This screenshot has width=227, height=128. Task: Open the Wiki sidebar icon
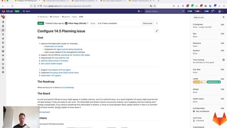coord(3,68)
